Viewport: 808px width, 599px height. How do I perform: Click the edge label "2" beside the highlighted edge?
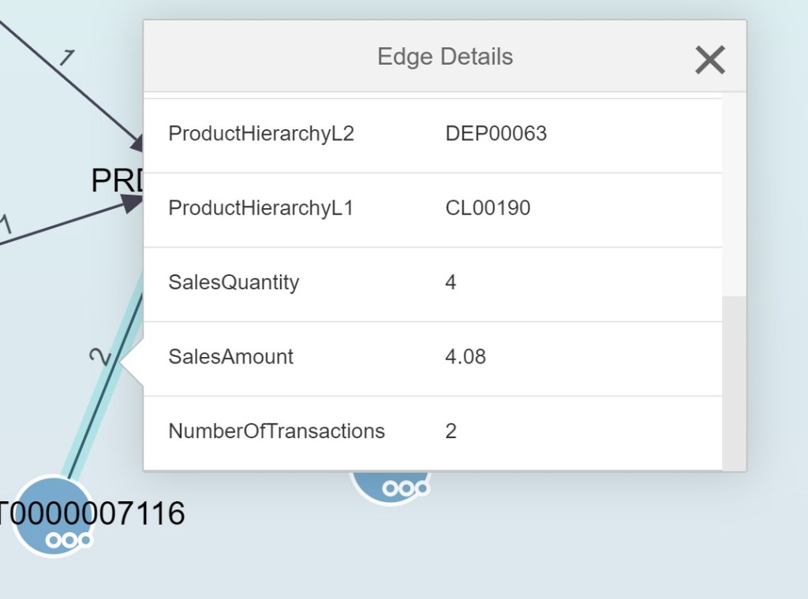(x=100, y=356)
